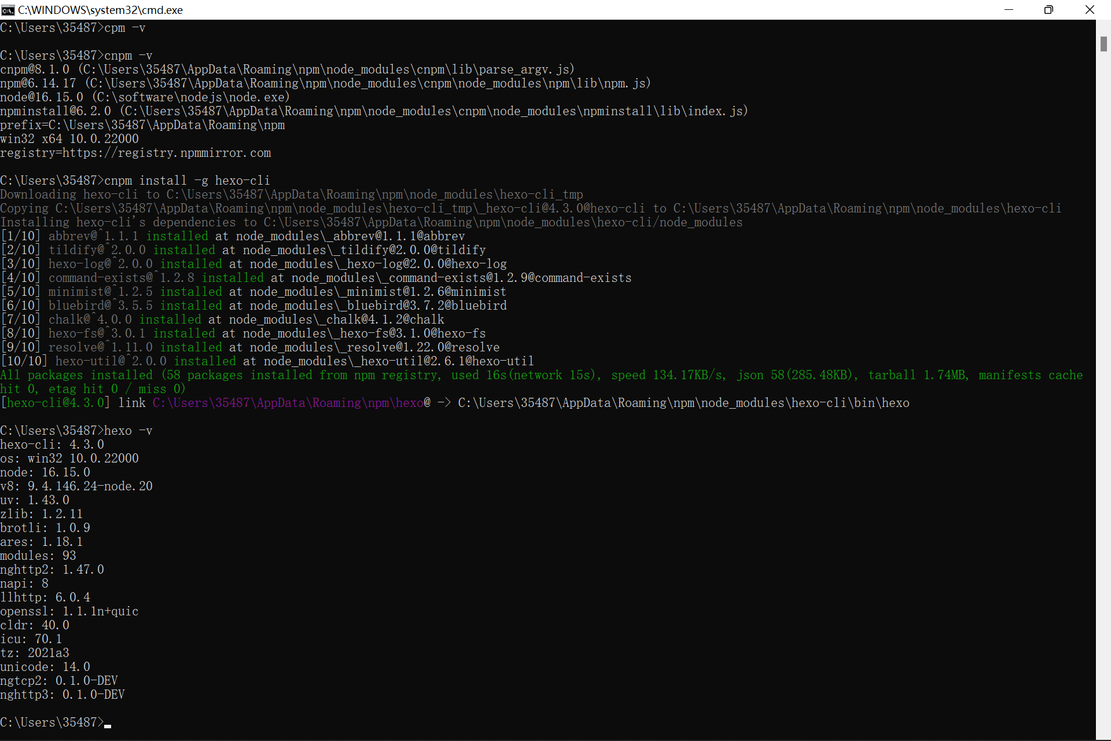Click the '[1/10] abbrev' installed line
Viewport: 1111px width, 741px height.
pyautogui.click(x=231, y=236)
